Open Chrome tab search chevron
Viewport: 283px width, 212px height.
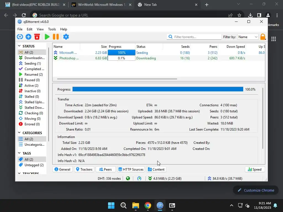coord(239,4)
